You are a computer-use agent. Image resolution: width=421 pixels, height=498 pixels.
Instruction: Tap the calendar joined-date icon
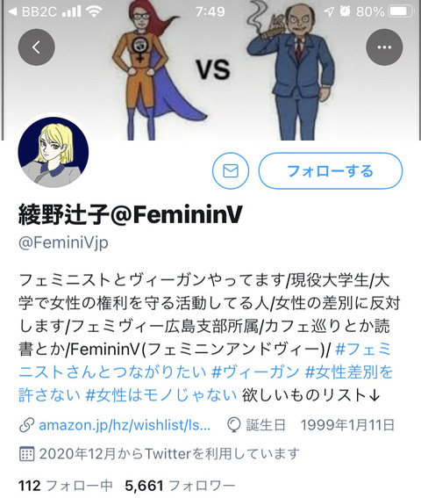[26, 453]
